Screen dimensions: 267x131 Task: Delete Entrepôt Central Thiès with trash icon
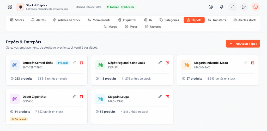[82, 63]
